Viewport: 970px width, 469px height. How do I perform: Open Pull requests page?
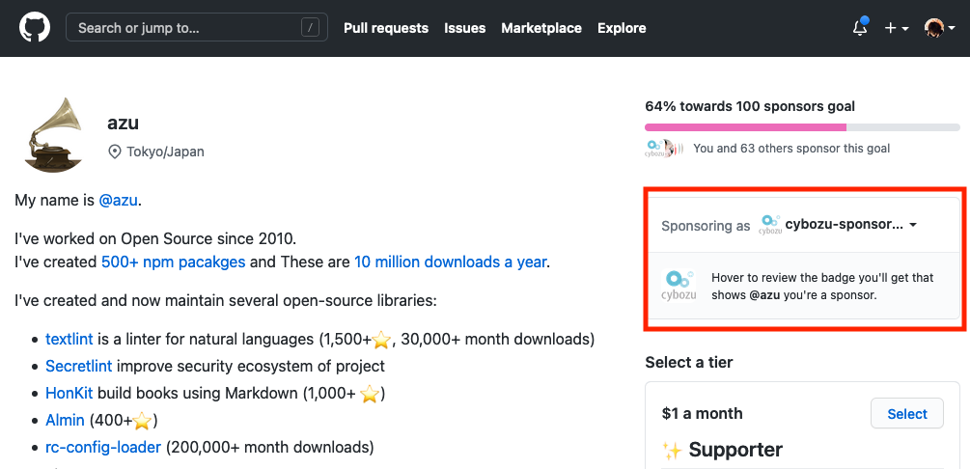point(386,28)
